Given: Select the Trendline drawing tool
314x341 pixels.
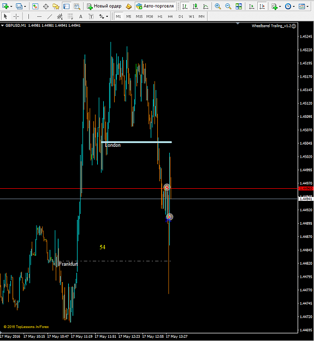Looking at the screenshot, I should point(50,16).
